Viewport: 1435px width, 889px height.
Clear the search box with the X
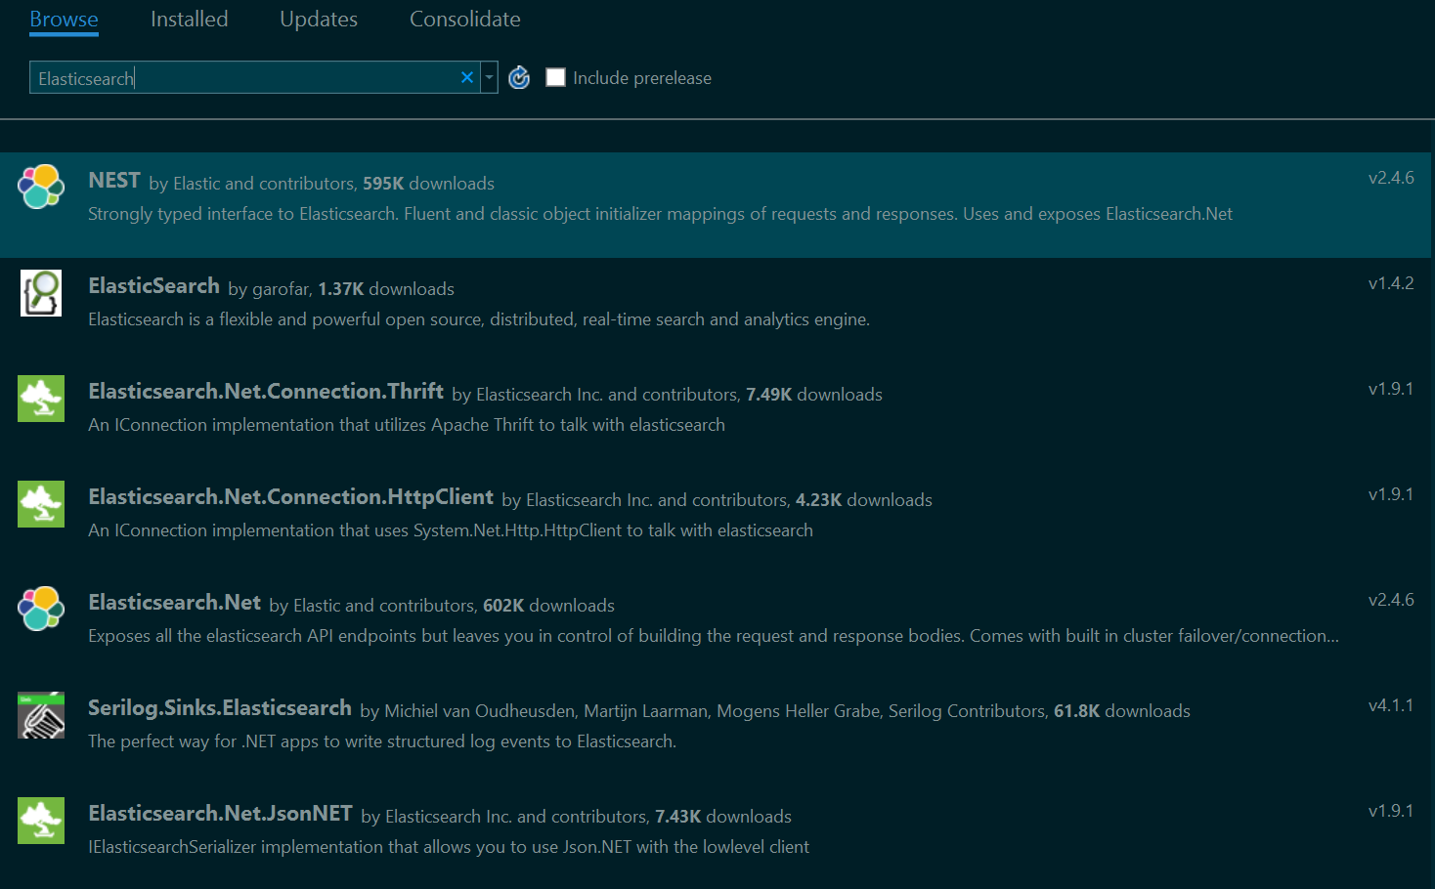click(467, 77)
